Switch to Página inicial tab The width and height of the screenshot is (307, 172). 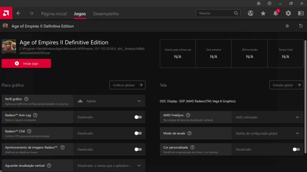54,14
